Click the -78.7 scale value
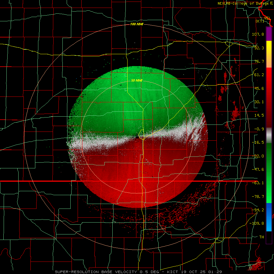This screenshot has height=274, width=274. pos(258,197)
